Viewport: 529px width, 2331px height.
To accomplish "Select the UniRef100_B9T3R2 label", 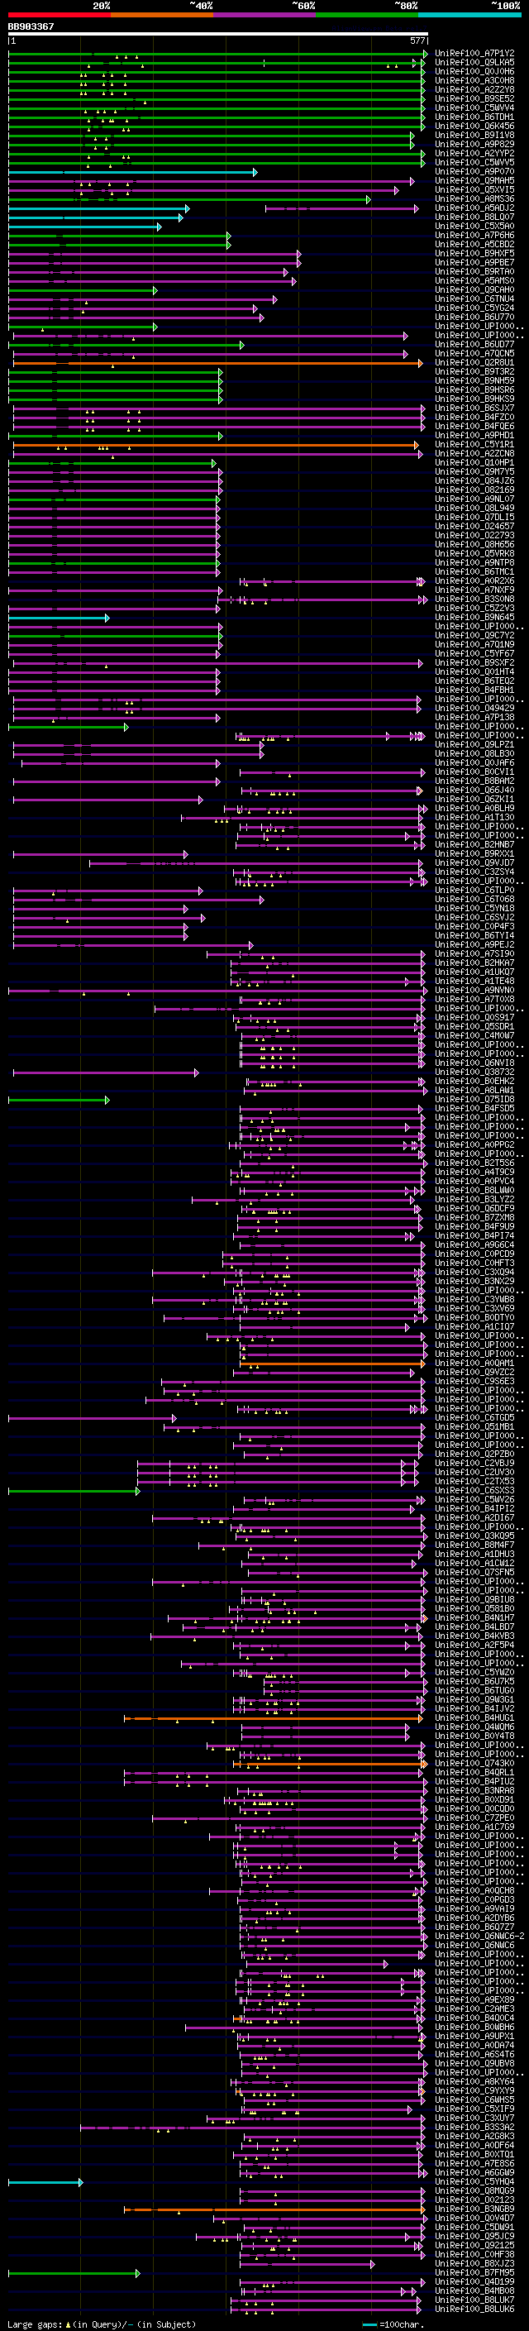I will click(474, 372).
